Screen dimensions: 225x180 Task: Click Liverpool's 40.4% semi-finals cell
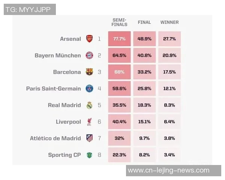tap(119, 122)
